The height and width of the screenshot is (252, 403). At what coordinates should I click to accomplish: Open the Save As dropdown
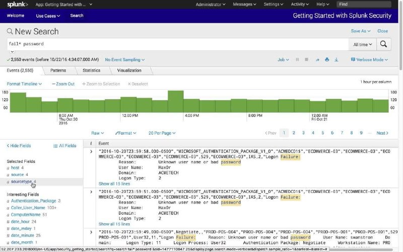[x=361, y=31]
